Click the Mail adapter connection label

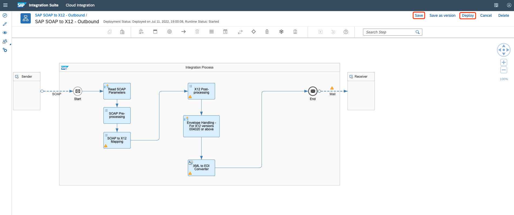[333, 94]
